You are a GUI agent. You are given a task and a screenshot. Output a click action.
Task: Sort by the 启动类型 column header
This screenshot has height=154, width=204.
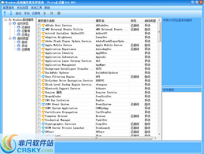150,21
